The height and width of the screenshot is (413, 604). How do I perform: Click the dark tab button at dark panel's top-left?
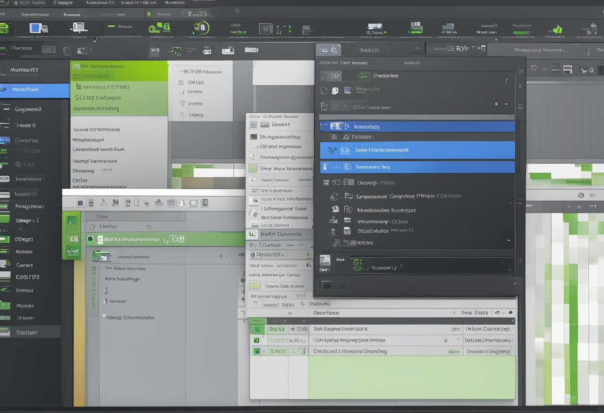coord(328,50)
